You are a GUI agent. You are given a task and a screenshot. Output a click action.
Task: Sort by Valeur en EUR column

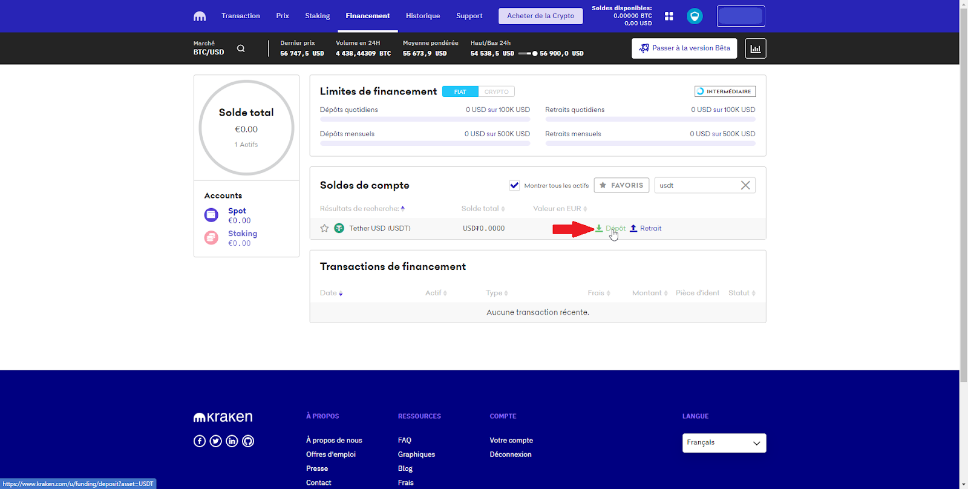(560, 208)
